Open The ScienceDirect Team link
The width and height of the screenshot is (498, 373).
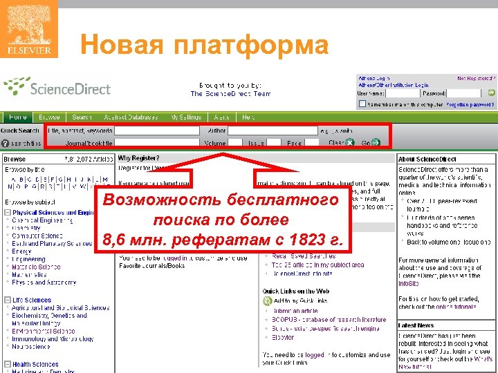tap(230, 93)
